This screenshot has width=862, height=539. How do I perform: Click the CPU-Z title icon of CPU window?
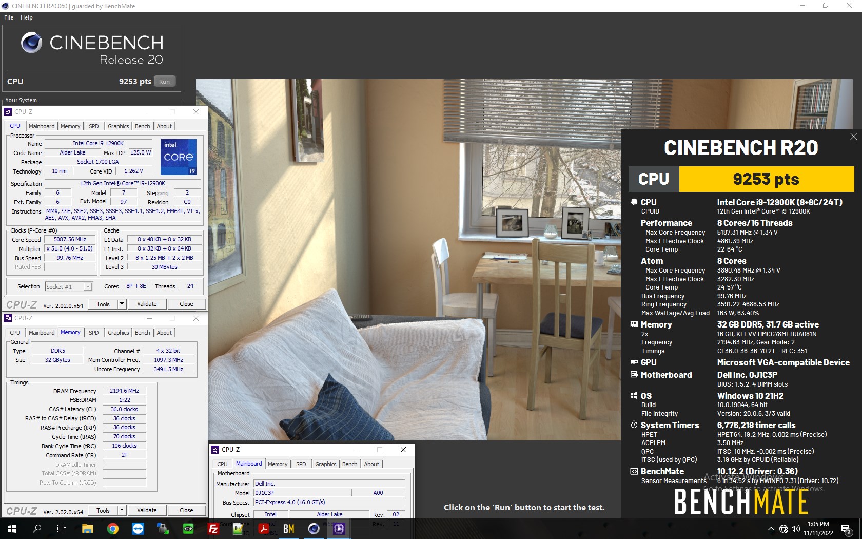[8, 112]
